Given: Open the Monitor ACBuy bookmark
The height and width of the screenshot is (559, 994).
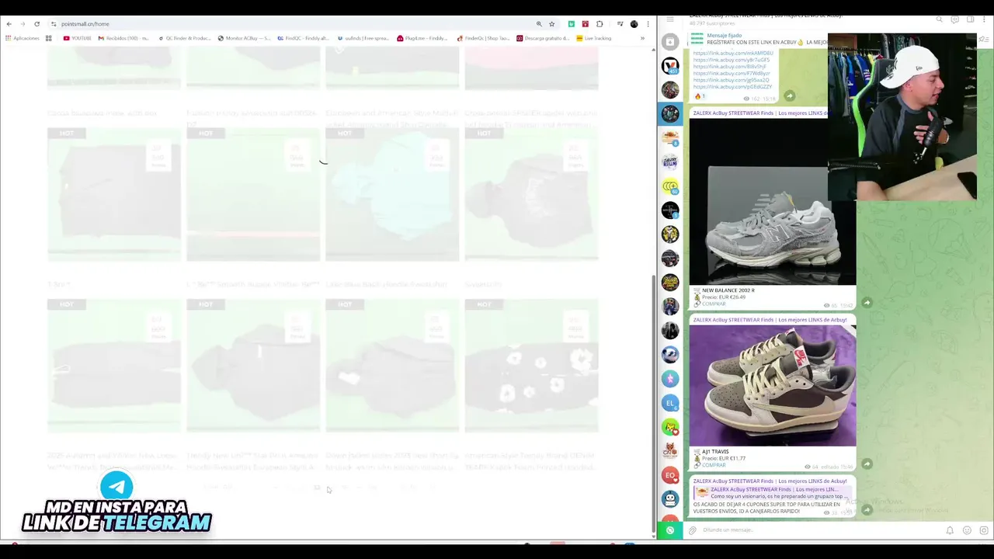Looking at the screenshot, I should point(245,38).
